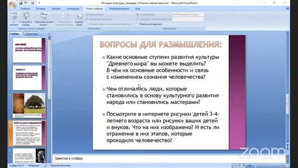
Task: Click the first bullet paragraph about Древнего мира
Action: [163, 67]
